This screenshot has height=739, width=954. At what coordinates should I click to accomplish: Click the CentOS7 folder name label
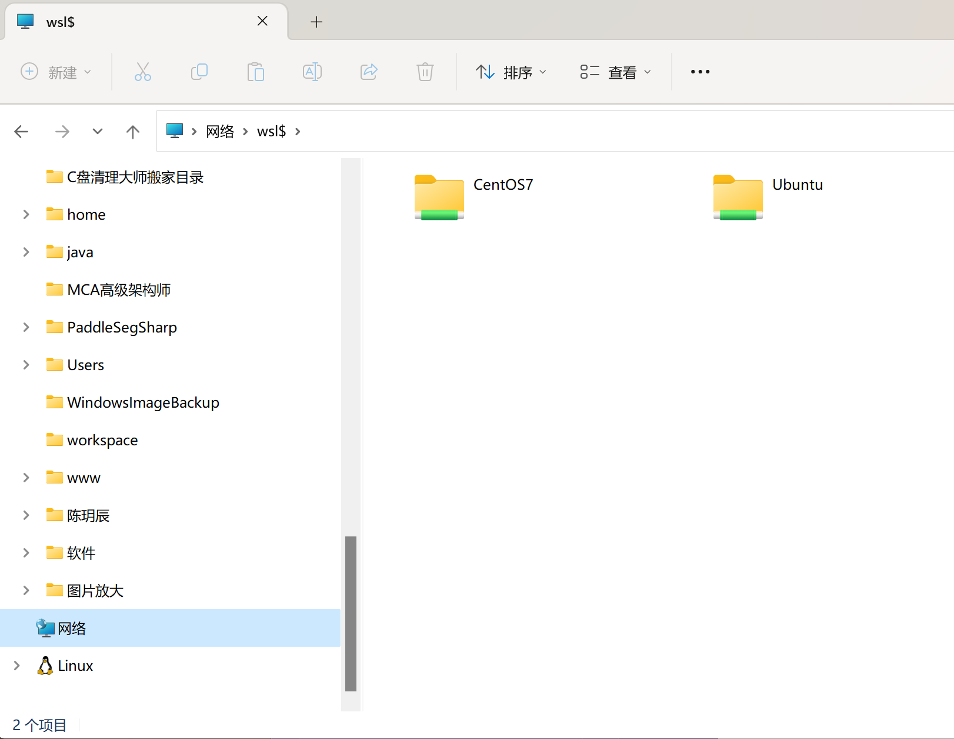pos(503,184)
